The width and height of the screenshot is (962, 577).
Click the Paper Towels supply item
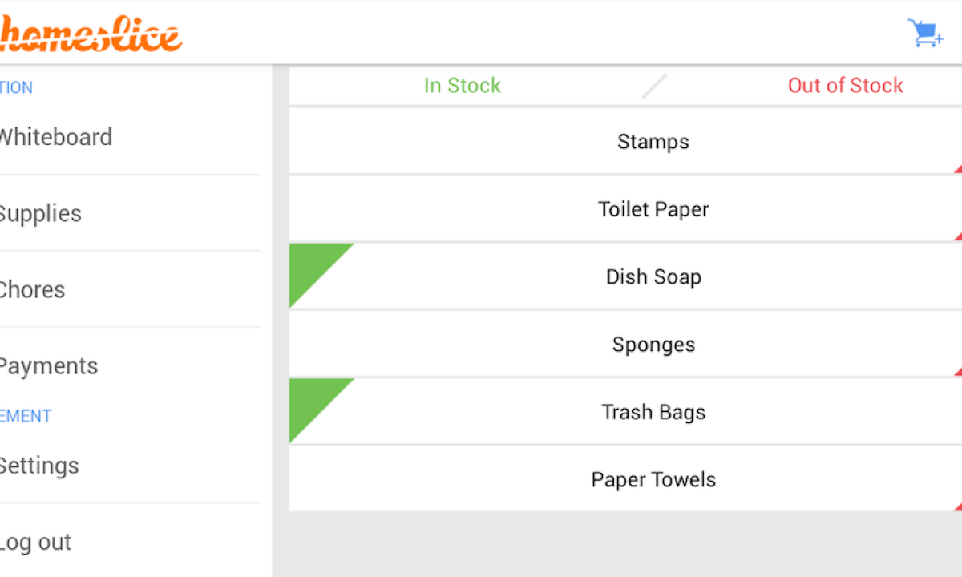point(653,480)
